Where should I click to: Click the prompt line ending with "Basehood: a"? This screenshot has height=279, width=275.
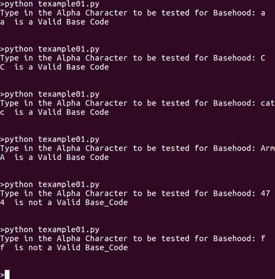point(132,13)
